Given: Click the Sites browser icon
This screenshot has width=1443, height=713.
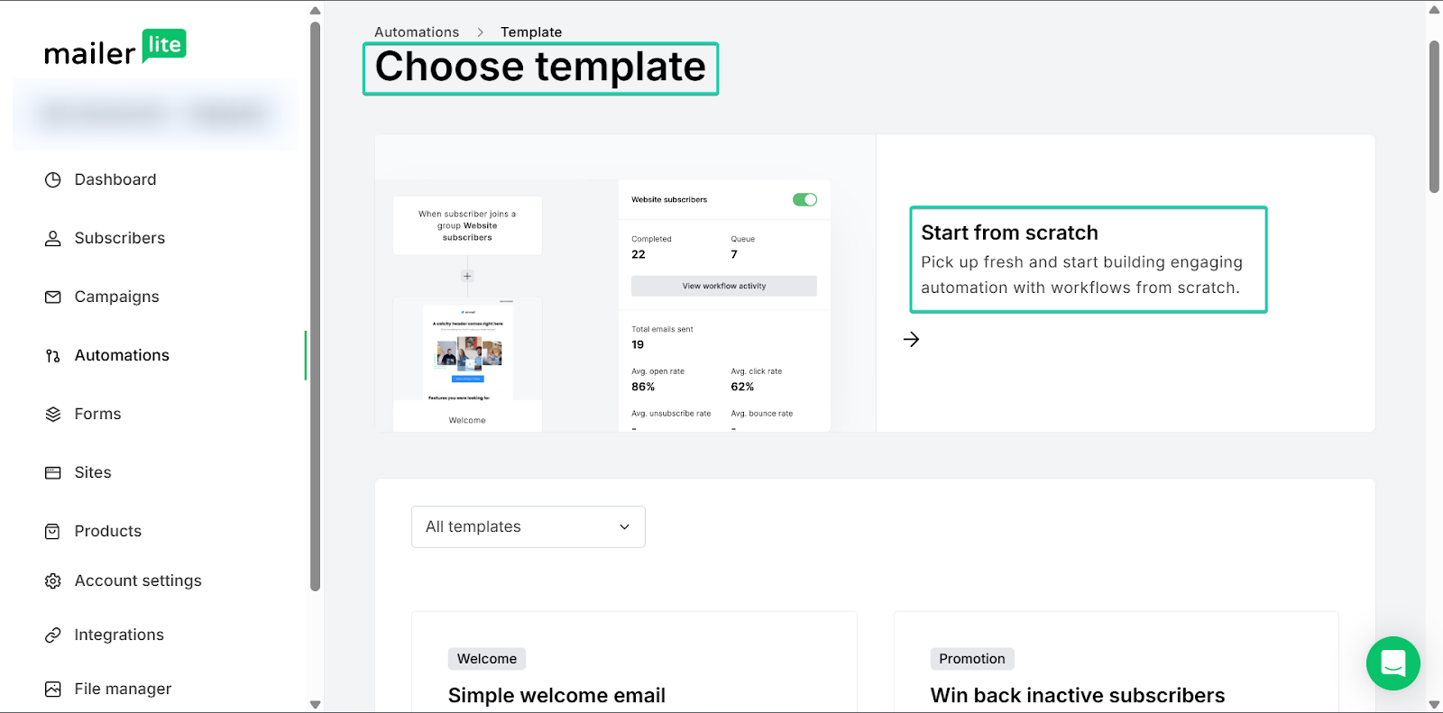Looking at the screenshot, I should coord(53,472).
